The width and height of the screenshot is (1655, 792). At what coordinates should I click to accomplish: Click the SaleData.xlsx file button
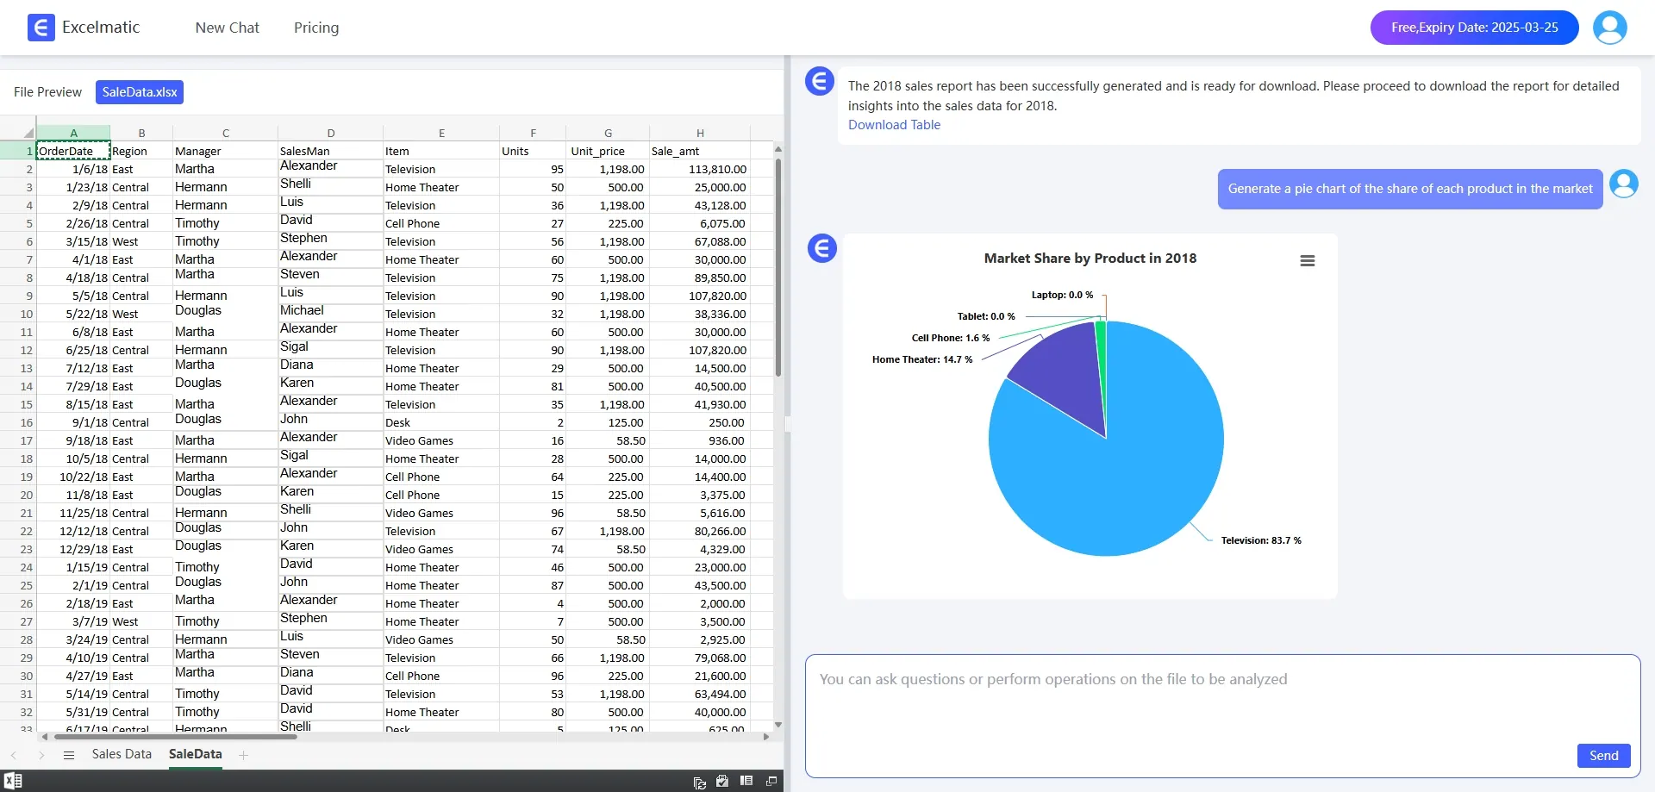point(140,92)
